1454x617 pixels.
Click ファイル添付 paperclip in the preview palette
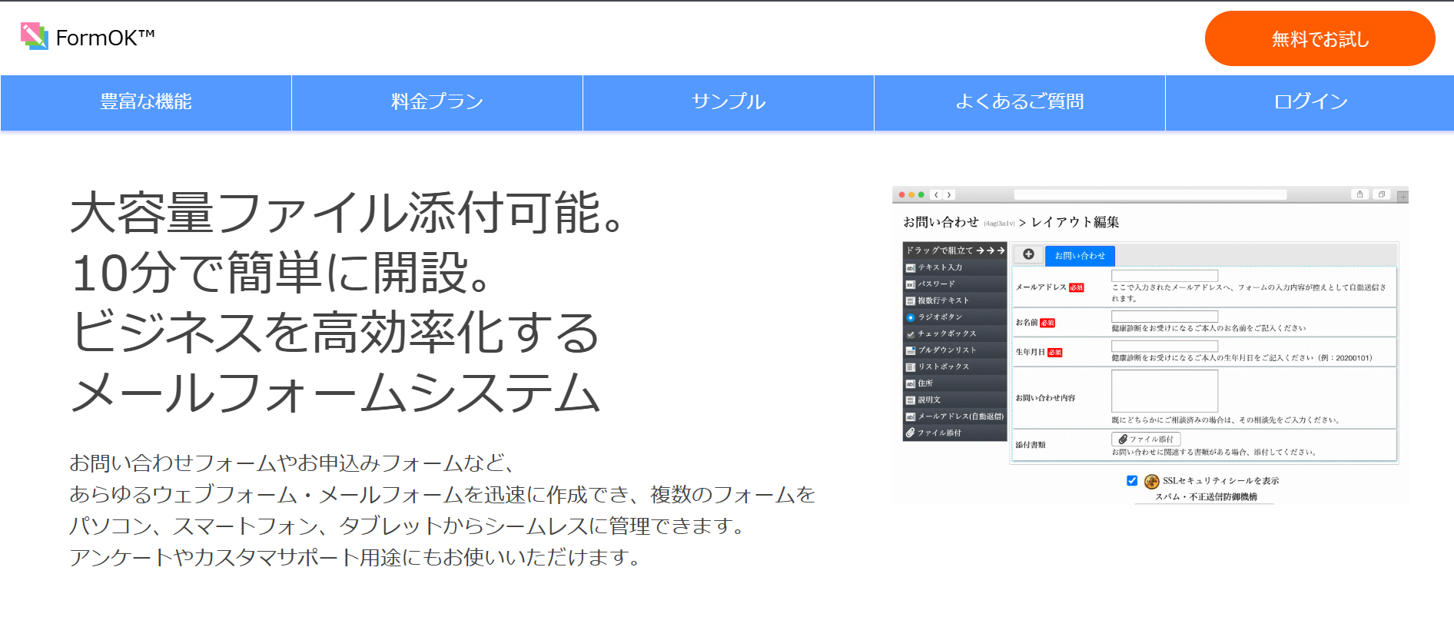(910, 433)
